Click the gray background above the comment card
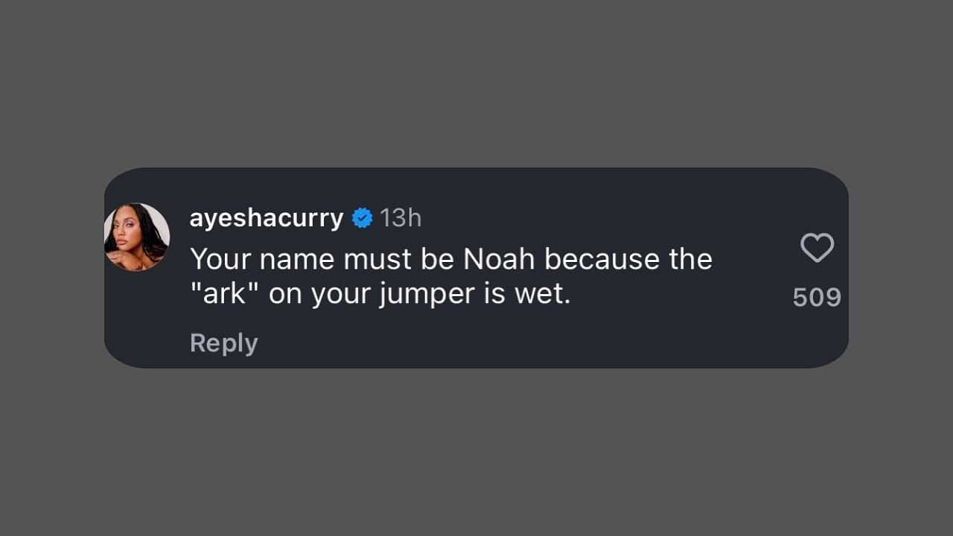The image size is (953, 536). [x=476, y=82]
